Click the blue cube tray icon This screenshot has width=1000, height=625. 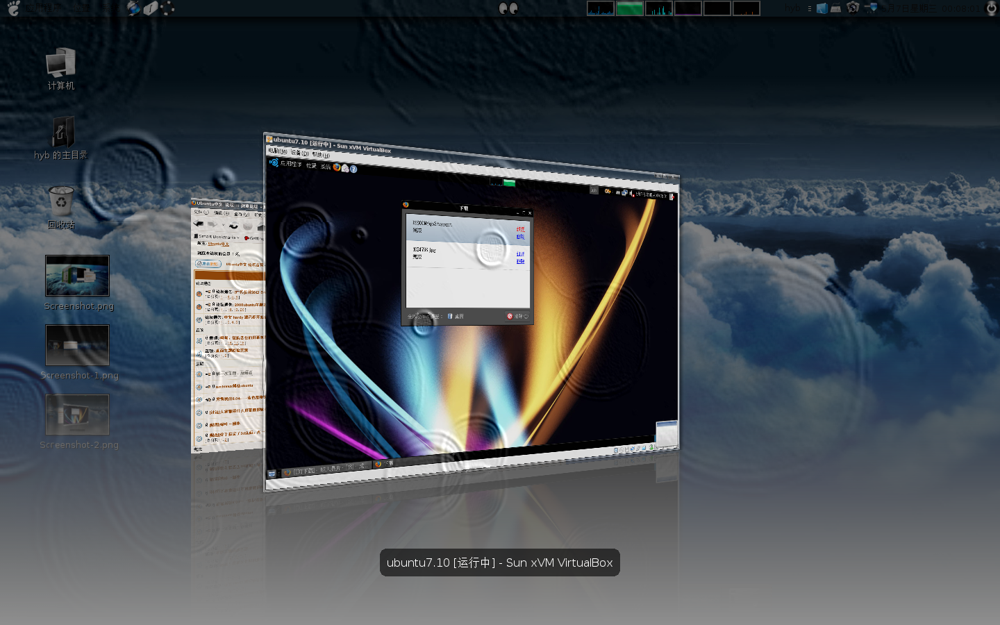click(x=822, y=8)
